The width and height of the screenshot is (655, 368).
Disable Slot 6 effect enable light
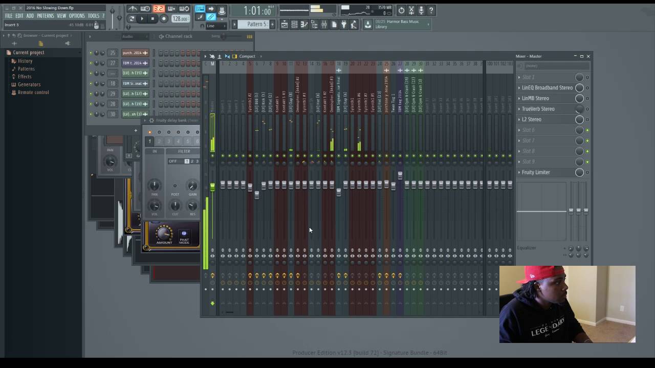coord(587,130)
